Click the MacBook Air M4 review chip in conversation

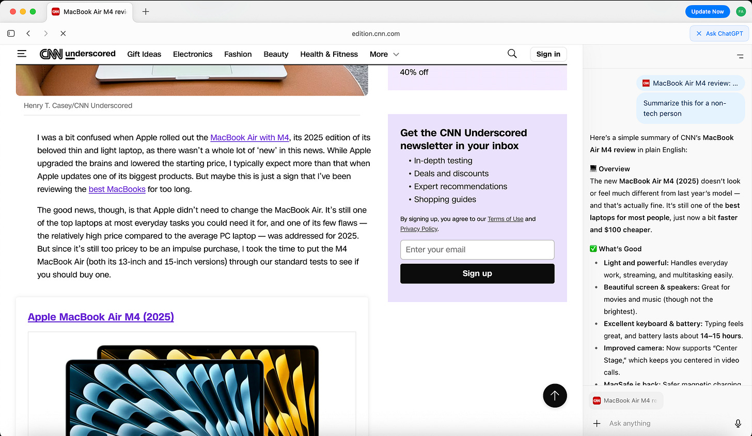click(691, 83)
